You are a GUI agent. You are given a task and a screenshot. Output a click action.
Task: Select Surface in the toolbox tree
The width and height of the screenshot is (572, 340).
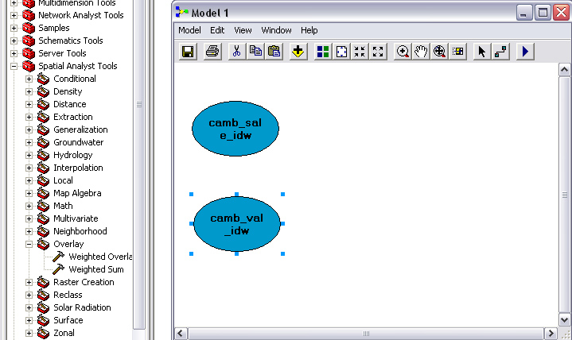68,320
